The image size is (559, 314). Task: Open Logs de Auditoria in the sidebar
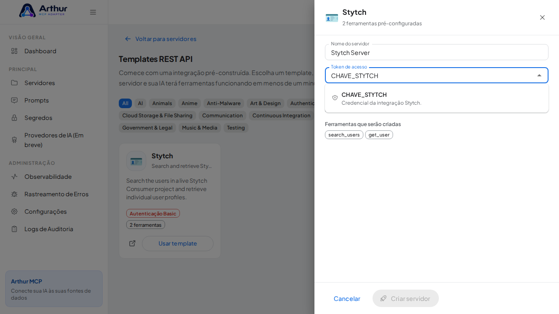(x=54, y=229)
